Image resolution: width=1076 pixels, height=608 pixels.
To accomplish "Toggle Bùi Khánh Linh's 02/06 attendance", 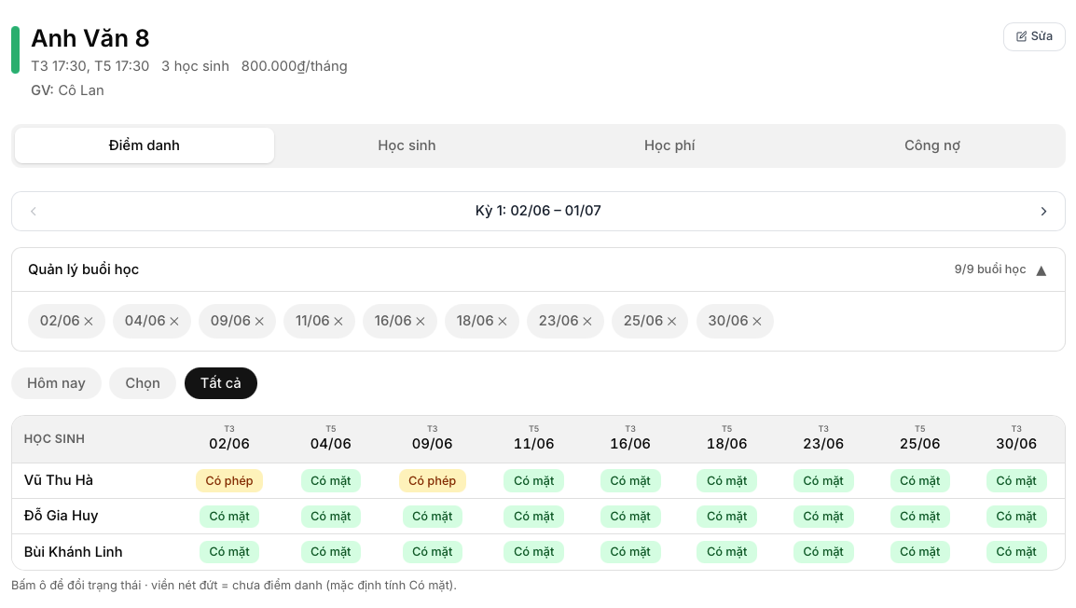I will [x=229, y=552].
